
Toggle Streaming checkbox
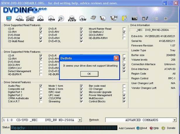click(x=81, y=101)
